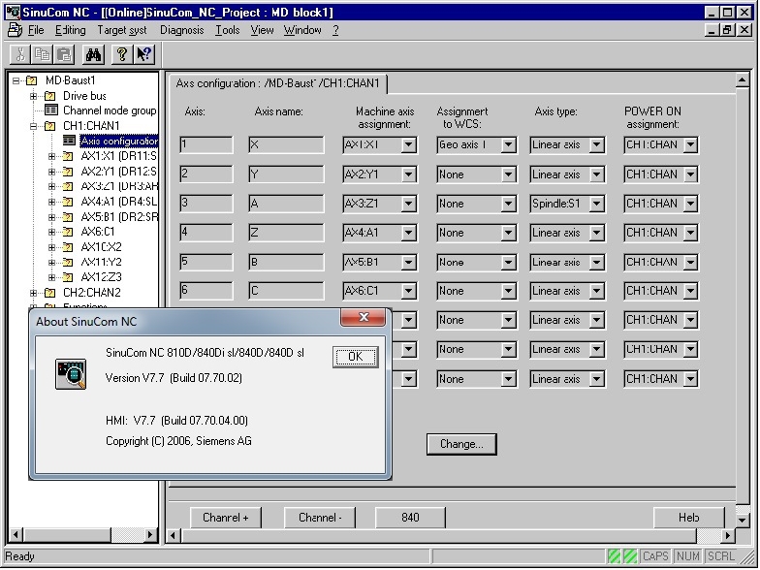Click the Cut scissors toolbar icon

coord(20,54)
